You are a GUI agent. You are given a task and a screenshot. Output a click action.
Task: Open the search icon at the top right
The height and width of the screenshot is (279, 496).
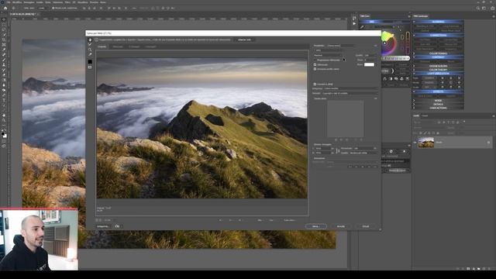478,9
